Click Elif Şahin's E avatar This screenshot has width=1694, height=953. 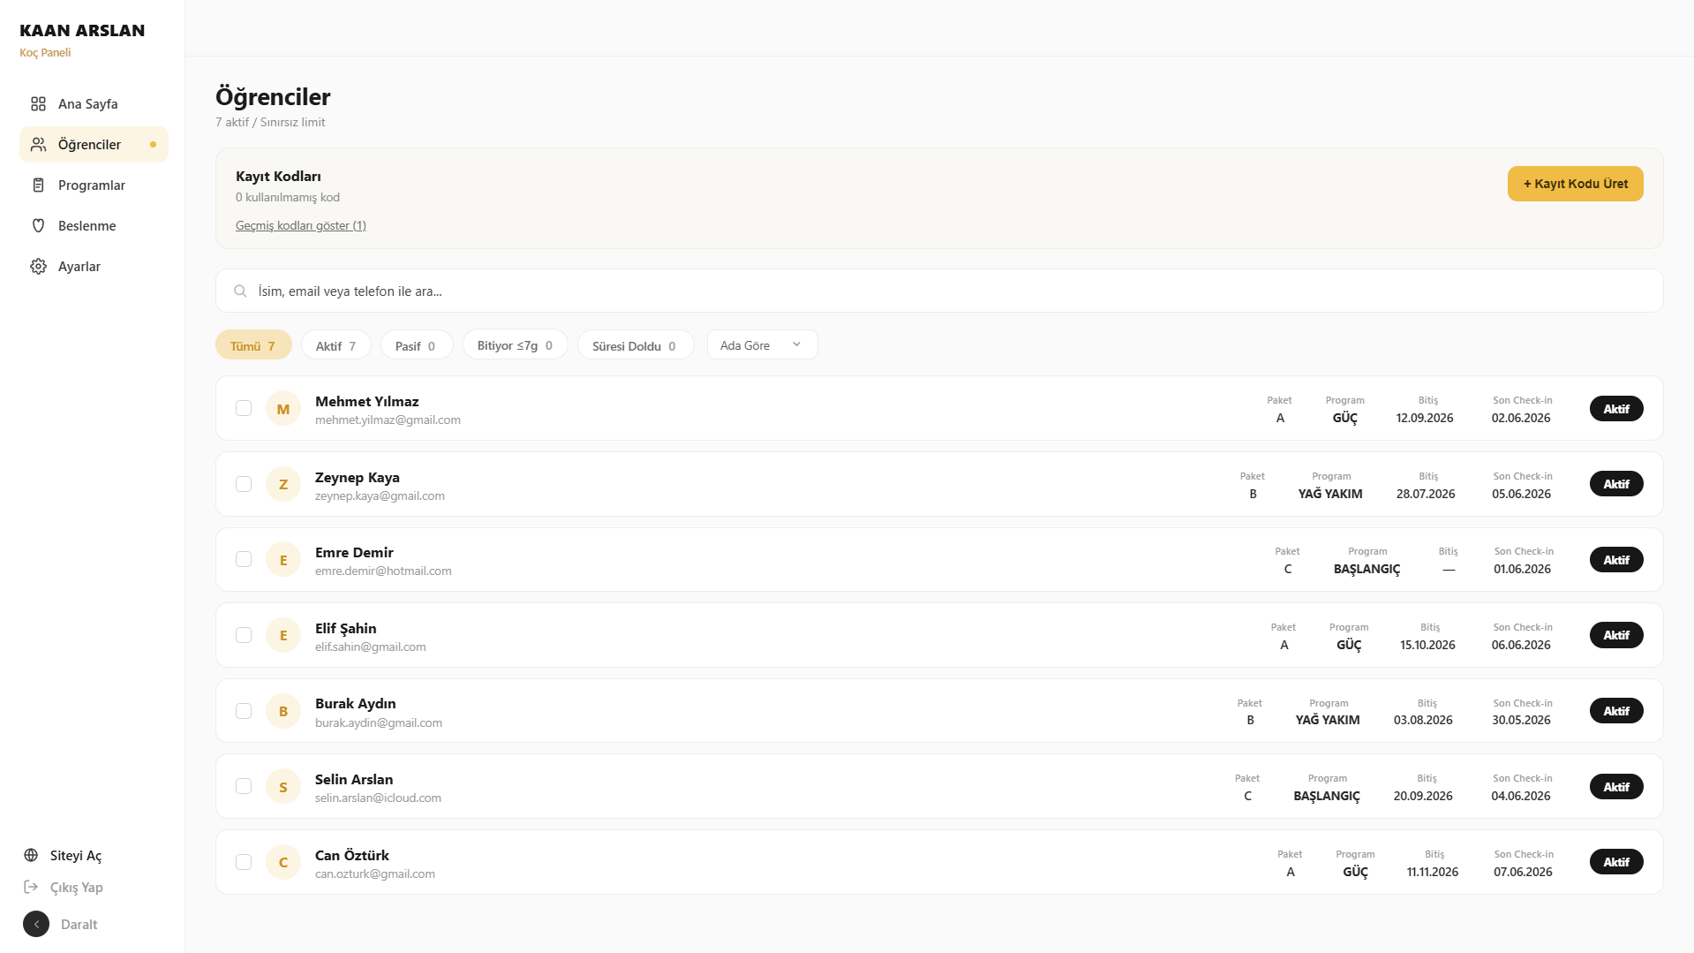tap(283, 635)
